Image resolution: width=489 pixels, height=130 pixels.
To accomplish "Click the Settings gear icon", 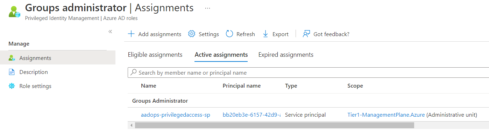I will tap(191, 34).
